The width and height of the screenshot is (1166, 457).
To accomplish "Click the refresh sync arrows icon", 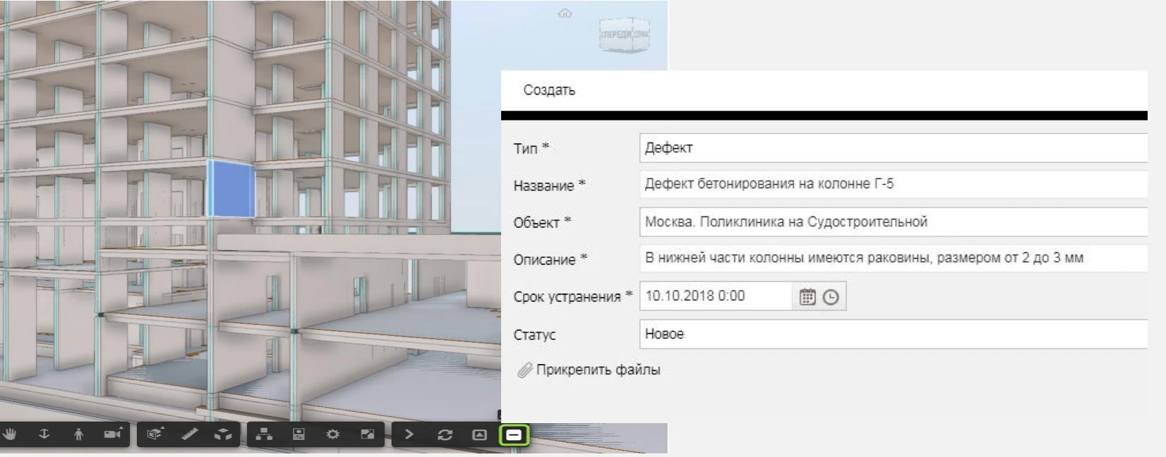I will pyautogui.click(x=445, y=434).
